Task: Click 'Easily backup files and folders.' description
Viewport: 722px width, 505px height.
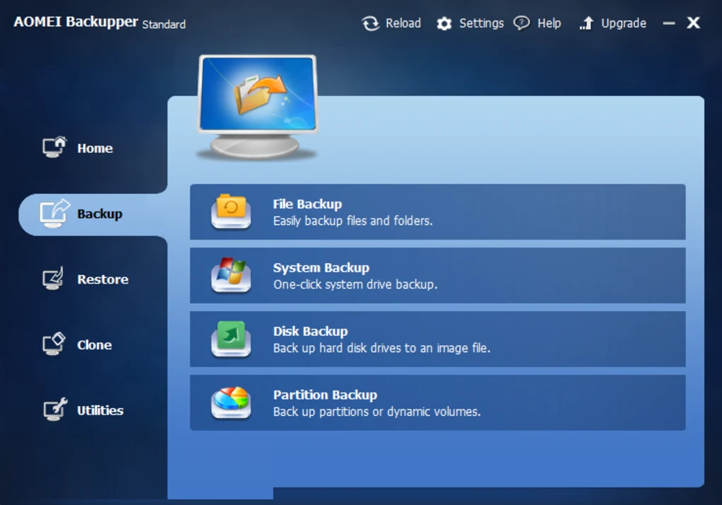Action: (353, 221)
